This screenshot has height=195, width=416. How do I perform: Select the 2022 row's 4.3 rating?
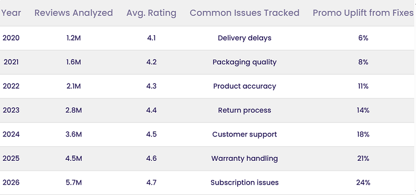[151, 86]
